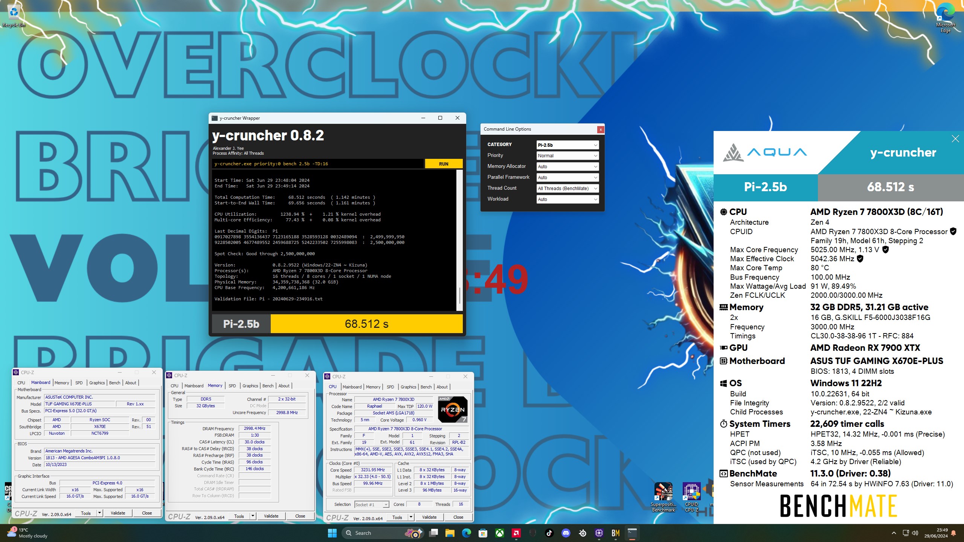The image size is (964, 542).
Task: Switch to Memory tab in CPU-Z CPU window
Action: 373,387
